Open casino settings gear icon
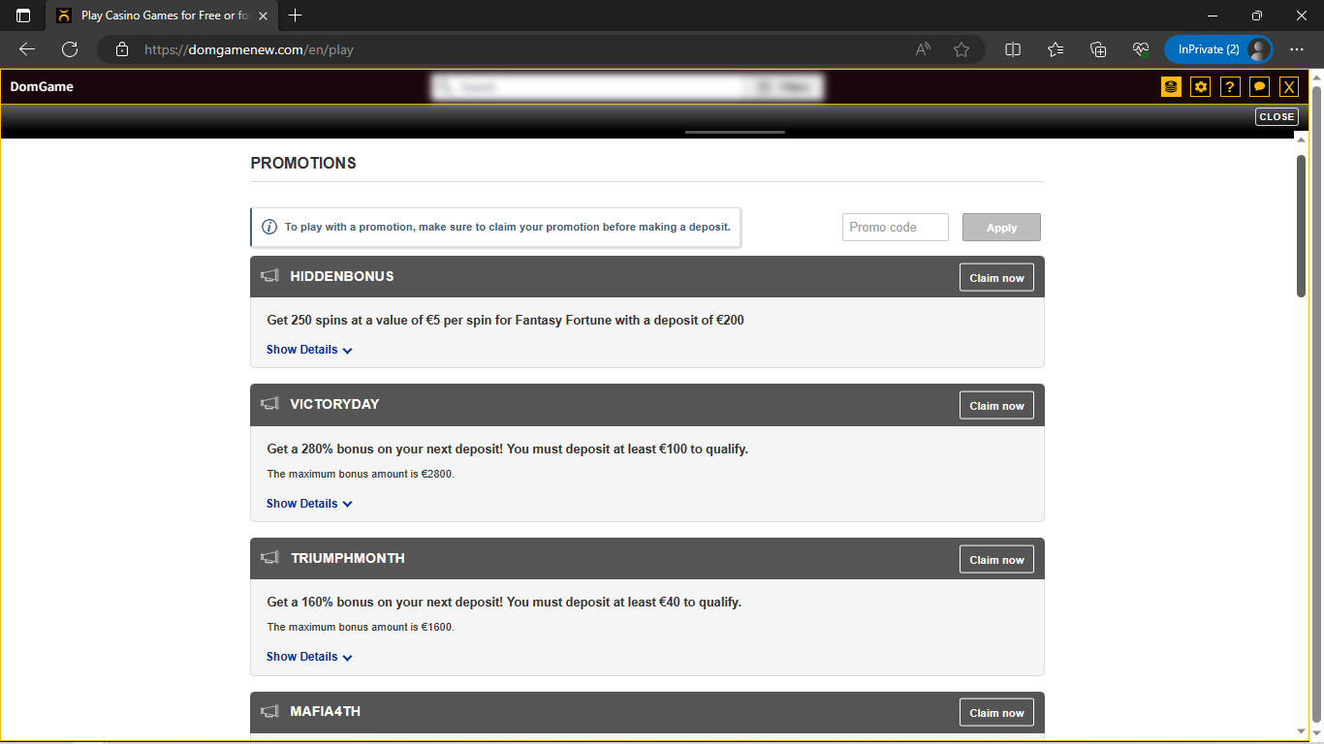Image resolution: width=1324 pixels, height=744 pixels. [1201, 87]
